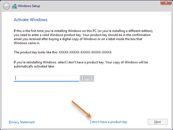This screenshot has height=130, width=173.
Task: Click the orange arrow annotation
Action: (81, 109)
